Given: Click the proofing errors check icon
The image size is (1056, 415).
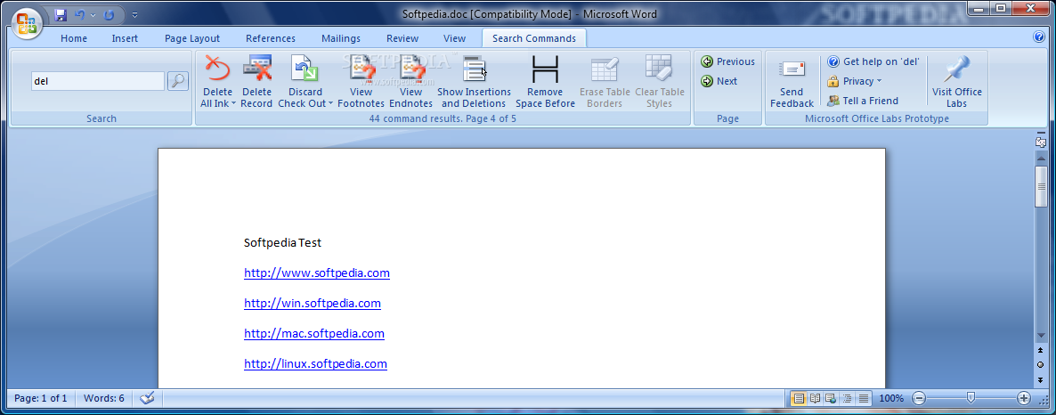Looking at the screenshot, I should (x=148, y=398).
